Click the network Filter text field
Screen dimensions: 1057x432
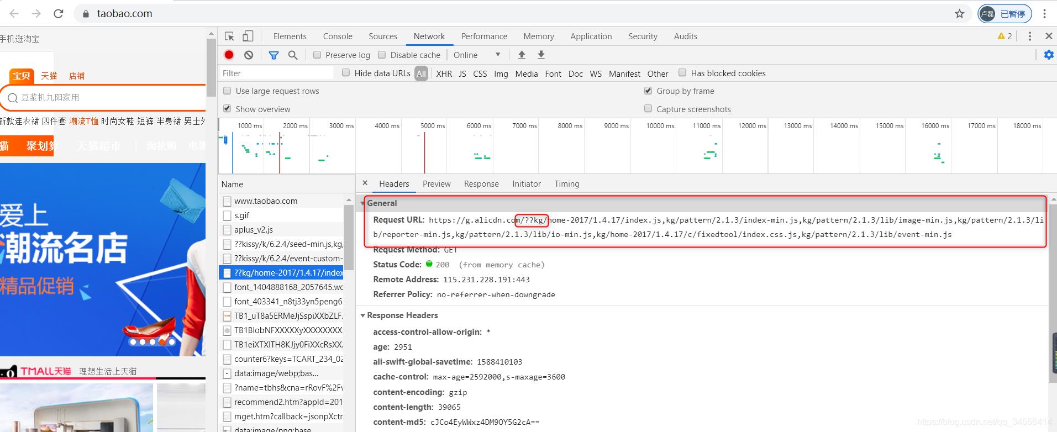pos(277,73)
